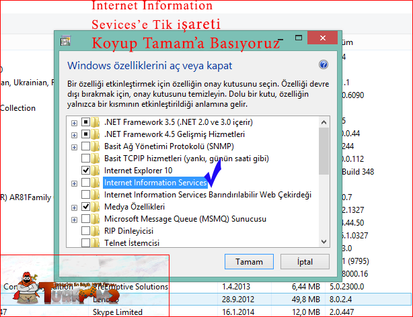Image resolution: width=413 pixels, height=317 pixels.
Task: Click 49,8 MB size cell in background list
Action: tap(306, 300)
